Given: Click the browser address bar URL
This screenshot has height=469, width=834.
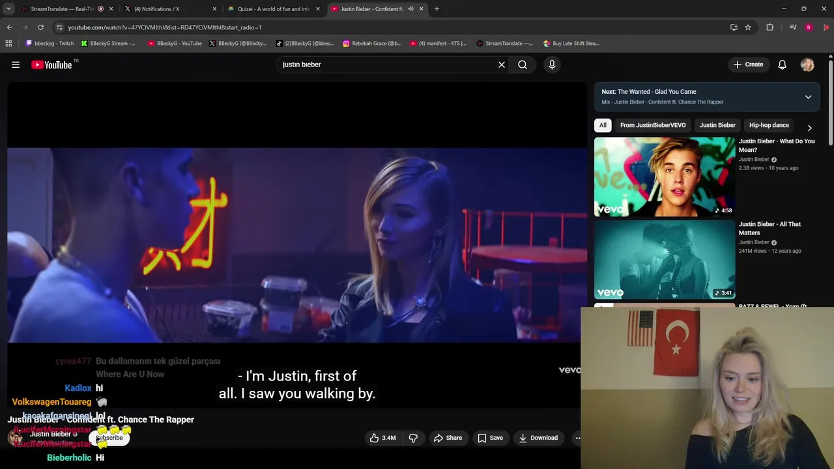Looking at the screenshot, I should point(165,27).
